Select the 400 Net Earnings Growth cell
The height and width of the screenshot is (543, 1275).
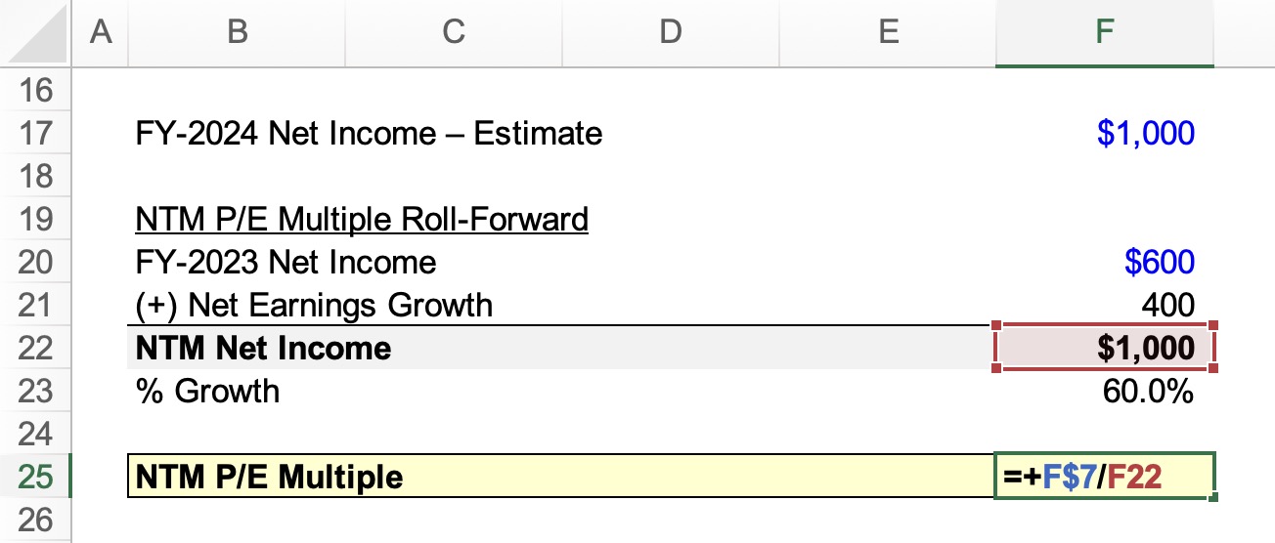point(1104,305)
